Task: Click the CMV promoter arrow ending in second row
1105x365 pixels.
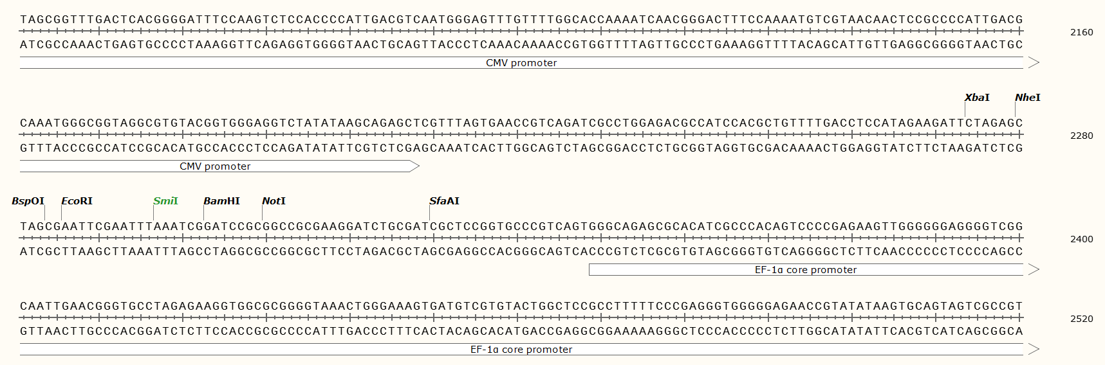Action: (x=219, y=166)
